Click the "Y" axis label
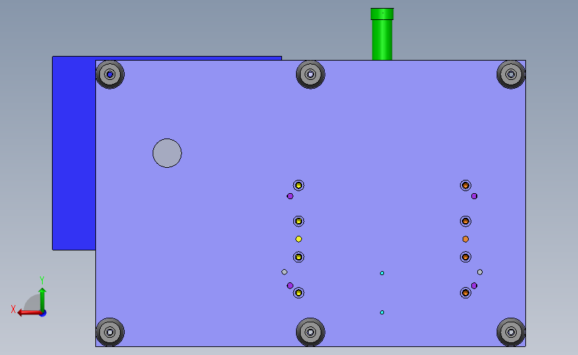Screen dimensions: 578x355 [x=41, y=280]
